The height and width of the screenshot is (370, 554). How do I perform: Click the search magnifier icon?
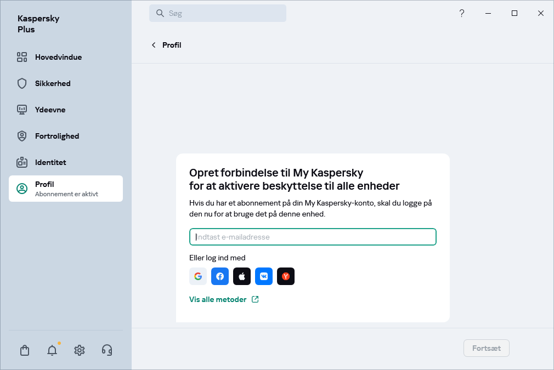point(160,13)
